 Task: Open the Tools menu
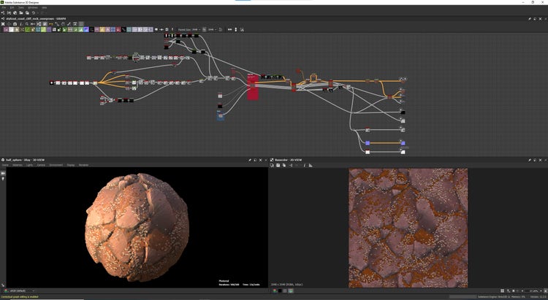click(x=20, y=7)
